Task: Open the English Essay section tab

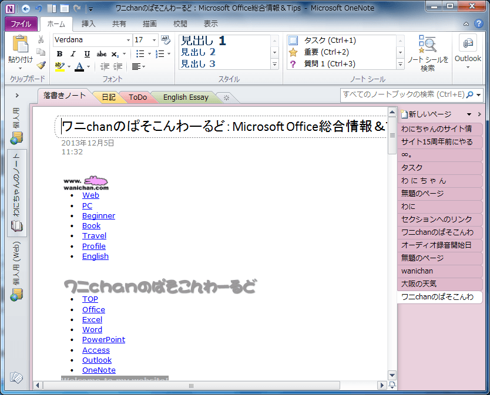Action: click(x=186, y=97)
